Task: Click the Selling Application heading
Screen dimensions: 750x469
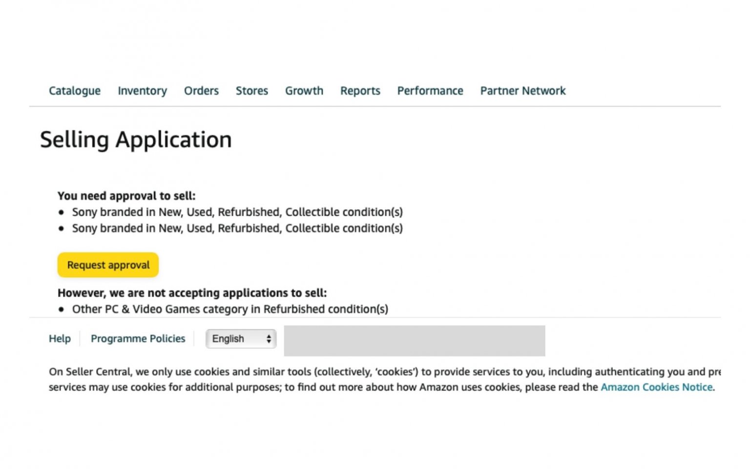Action: coord(136,139)
